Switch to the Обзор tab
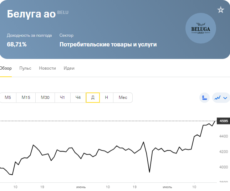This screenshot has height=191, width=230. (6, 68)
